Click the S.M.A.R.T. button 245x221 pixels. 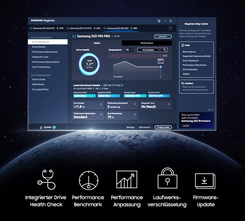click(x=163, y=37)
